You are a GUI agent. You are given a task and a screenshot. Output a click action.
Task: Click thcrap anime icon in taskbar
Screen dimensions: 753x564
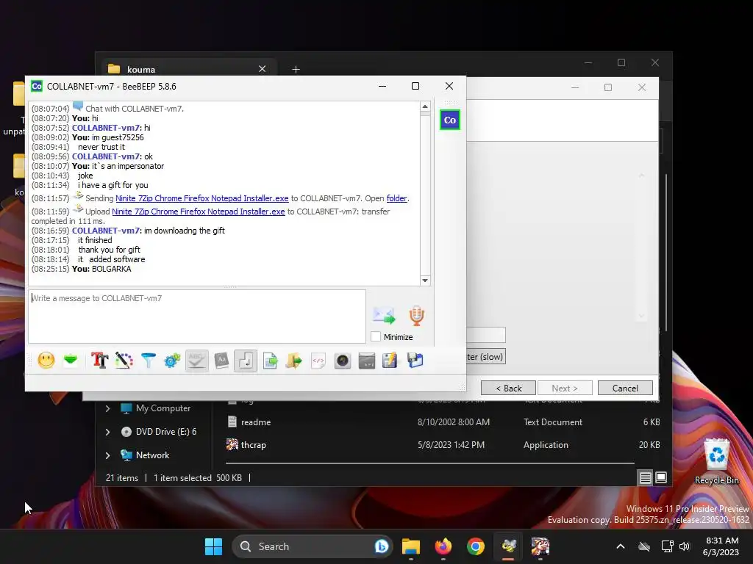[540, 546]
